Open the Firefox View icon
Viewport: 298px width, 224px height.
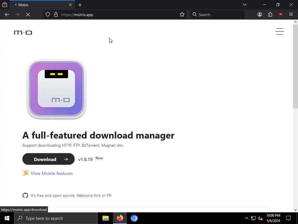click(x=5, y=5)
